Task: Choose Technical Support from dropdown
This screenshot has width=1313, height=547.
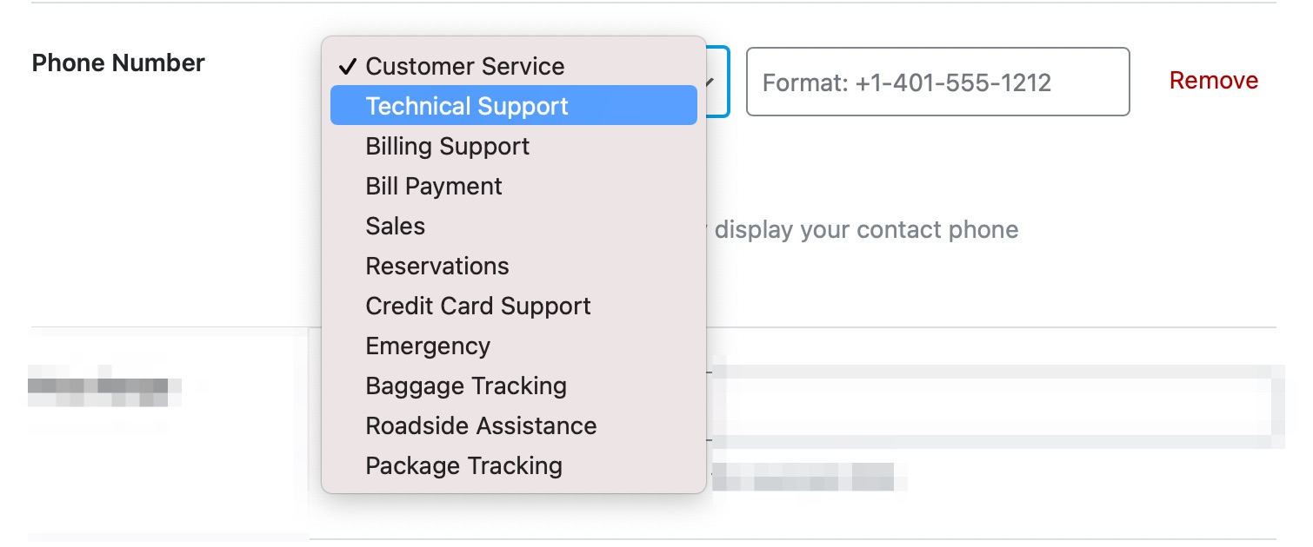Action: 513,106
